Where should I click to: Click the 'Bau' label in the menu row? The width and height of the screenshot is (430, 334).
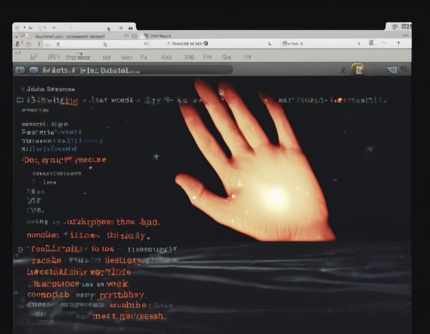coord(166,57)
